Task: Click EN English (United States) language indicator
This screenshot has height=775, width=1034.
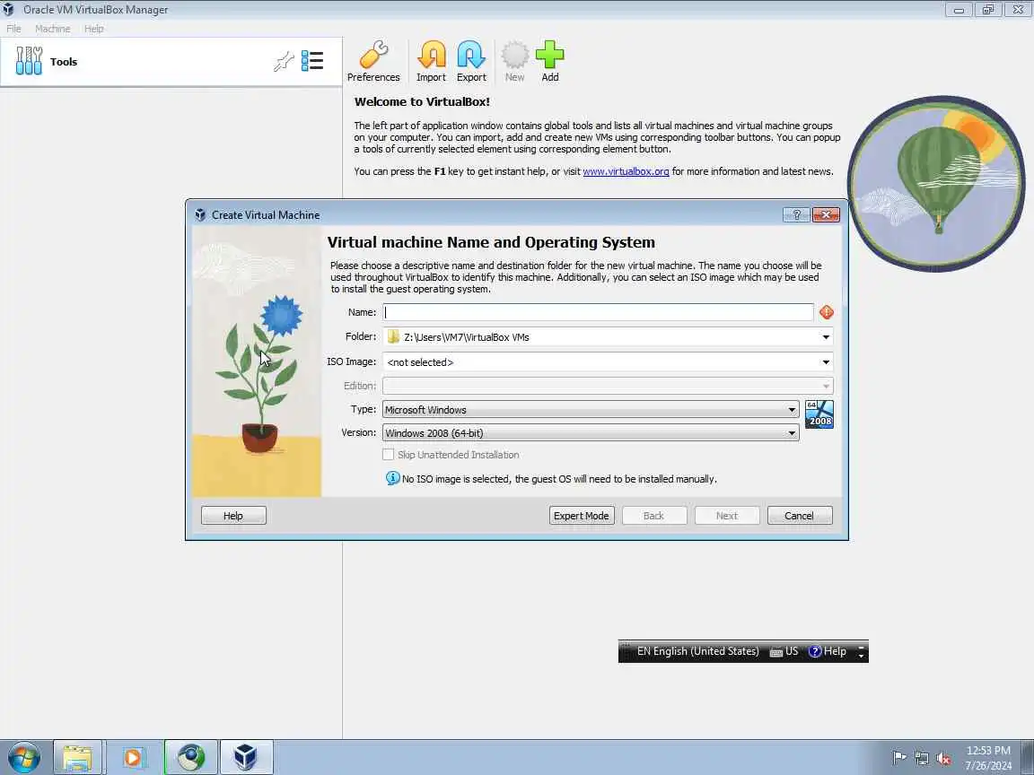Action: 697,651
